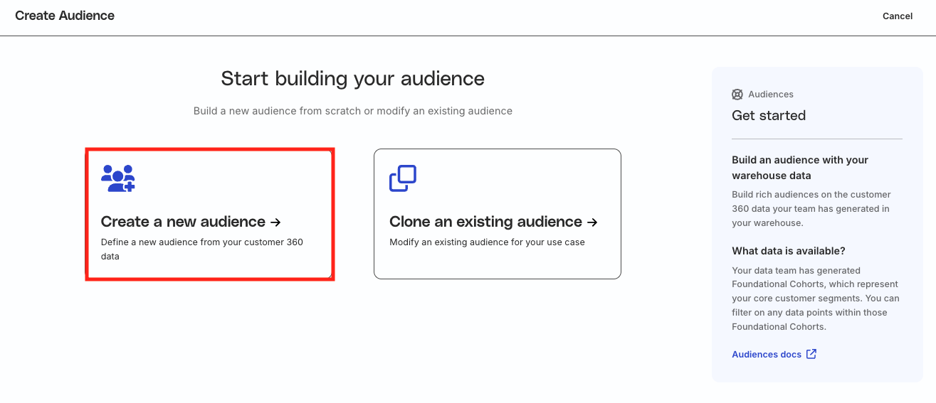Viewport: 936px width, 403px height.
Task: Select the Create a new audience title
Action: click(x=183, y=222)
